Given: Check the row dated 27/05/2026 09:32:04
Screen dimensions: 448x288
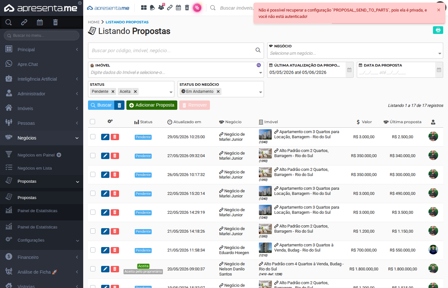Looking at the screenshot, I should (93, 156).
